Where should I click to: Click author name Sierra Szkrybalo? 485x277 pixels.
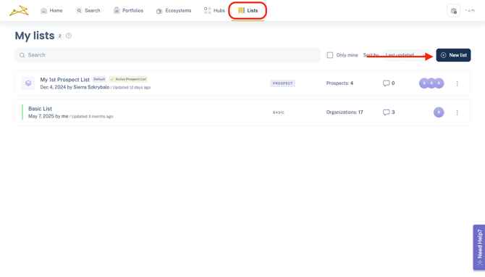[91, 87]
